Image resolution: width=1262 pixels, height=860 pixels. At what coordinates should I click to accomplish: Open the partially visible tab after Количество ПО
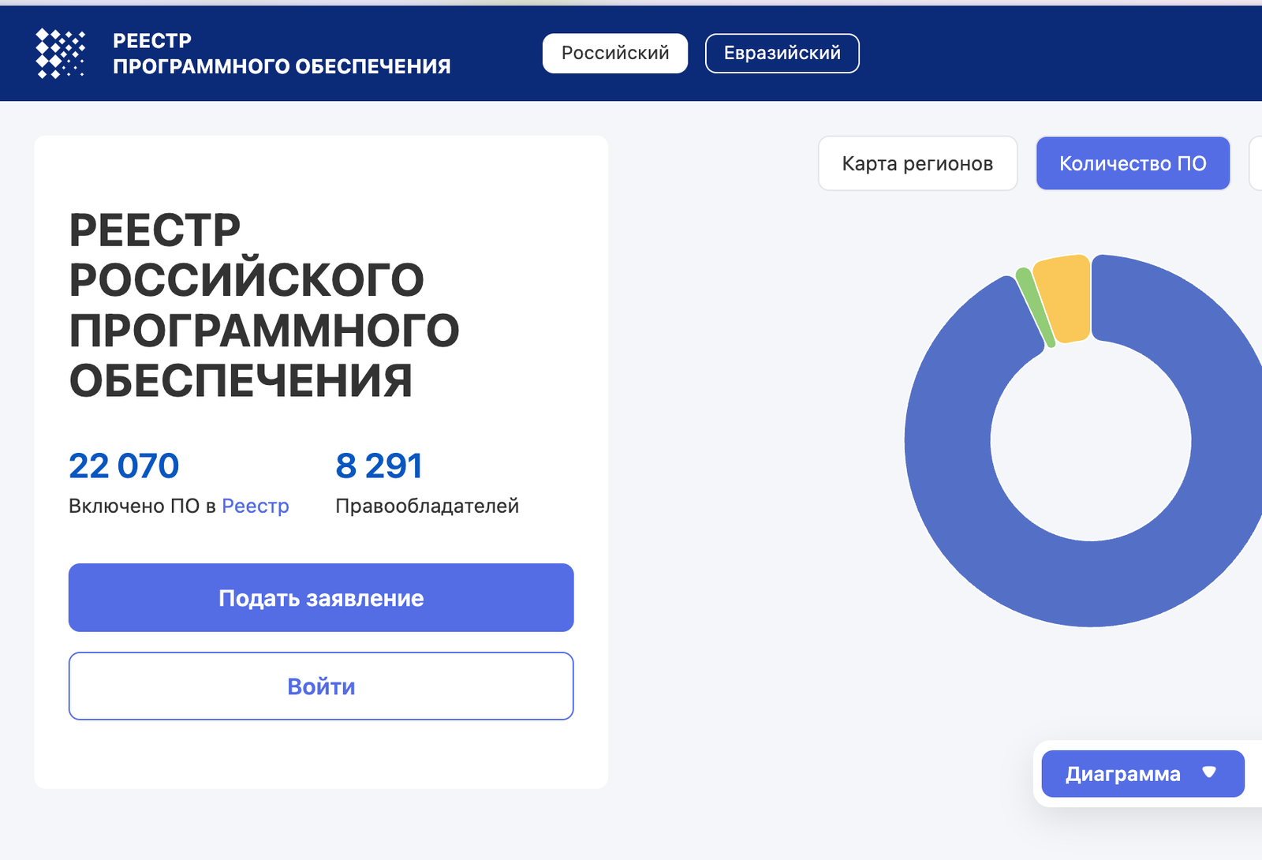pyautogui.click(x=1256, y=163)
